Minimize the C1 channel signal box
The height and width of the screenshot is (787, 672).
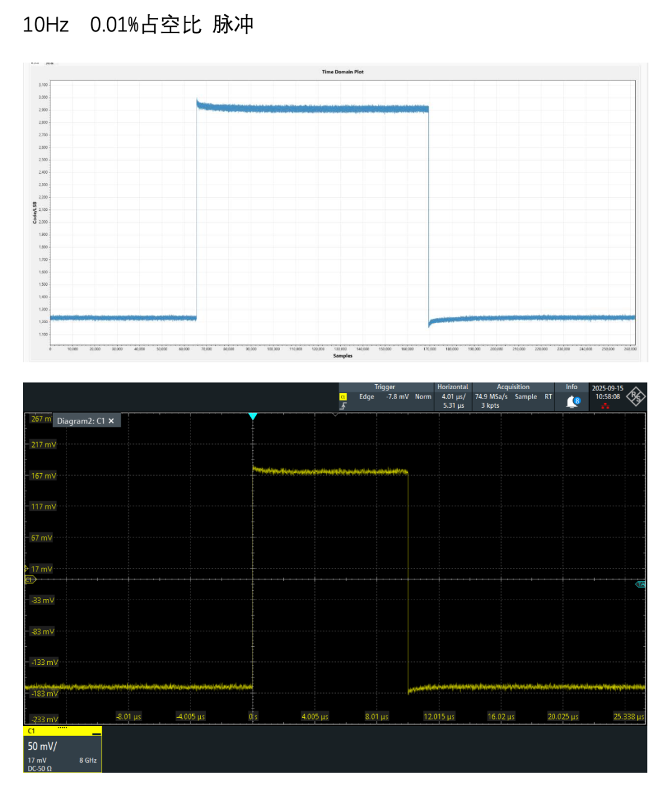(x=96, y=733)
